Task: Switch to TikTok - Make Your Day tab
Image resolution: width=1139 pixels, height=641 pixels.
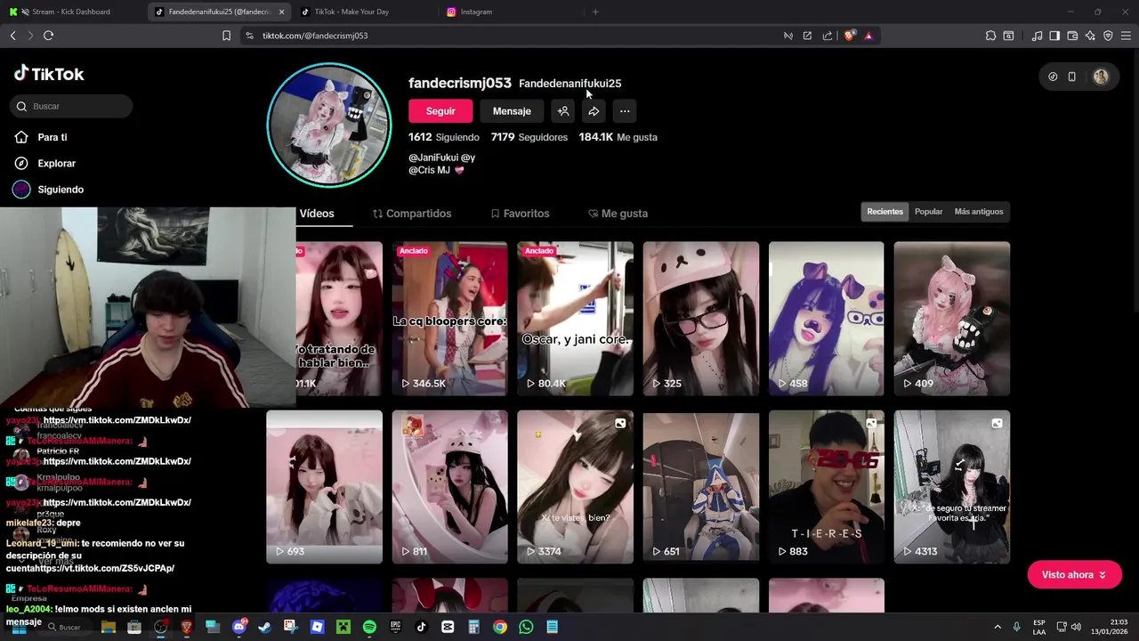Action: click(x=365, y=12)
